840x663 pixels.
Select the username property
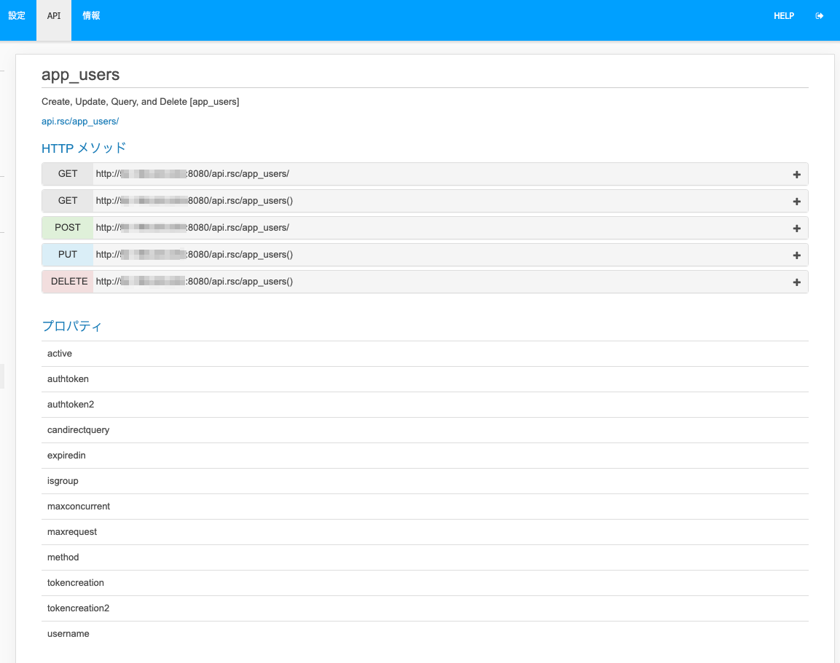tap(425, 634)
